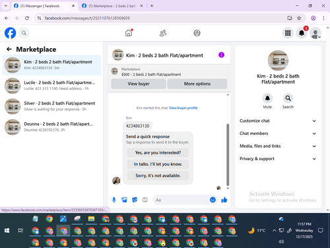Expand Privacy & support section
This screenshot has height=248, width=330.
(278, 159)
